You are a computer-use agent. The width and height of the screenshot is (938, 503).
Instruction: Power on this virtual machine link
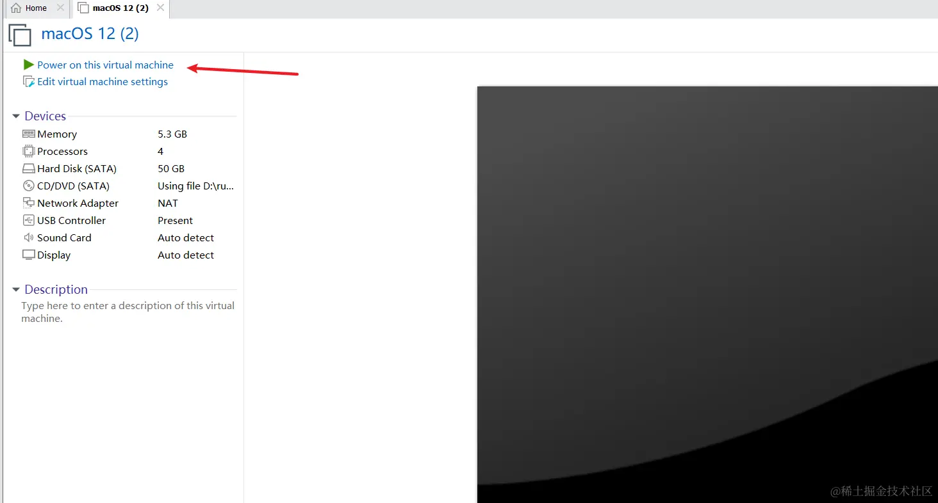(105, 65)
